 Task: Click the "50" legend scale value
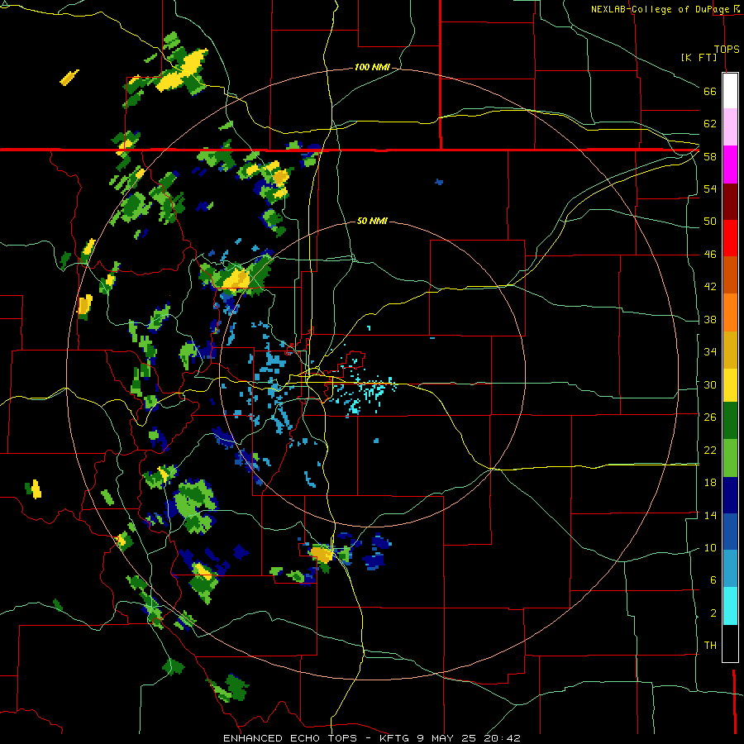(x=710, y=221)
